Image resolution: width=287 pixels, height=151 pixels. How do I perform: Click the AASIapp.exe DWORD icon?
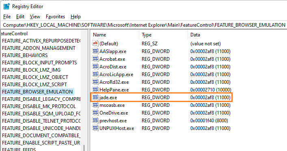[x=95, y=51]
